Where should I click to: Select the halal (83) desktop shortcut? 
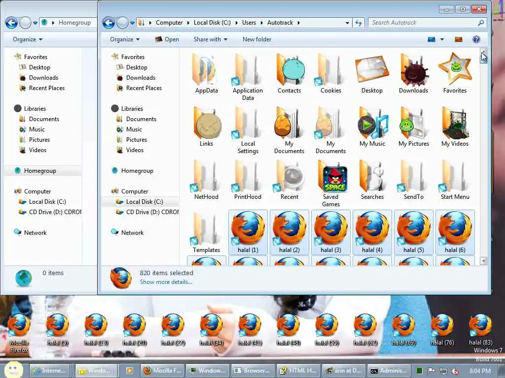(x=480, y=329)
